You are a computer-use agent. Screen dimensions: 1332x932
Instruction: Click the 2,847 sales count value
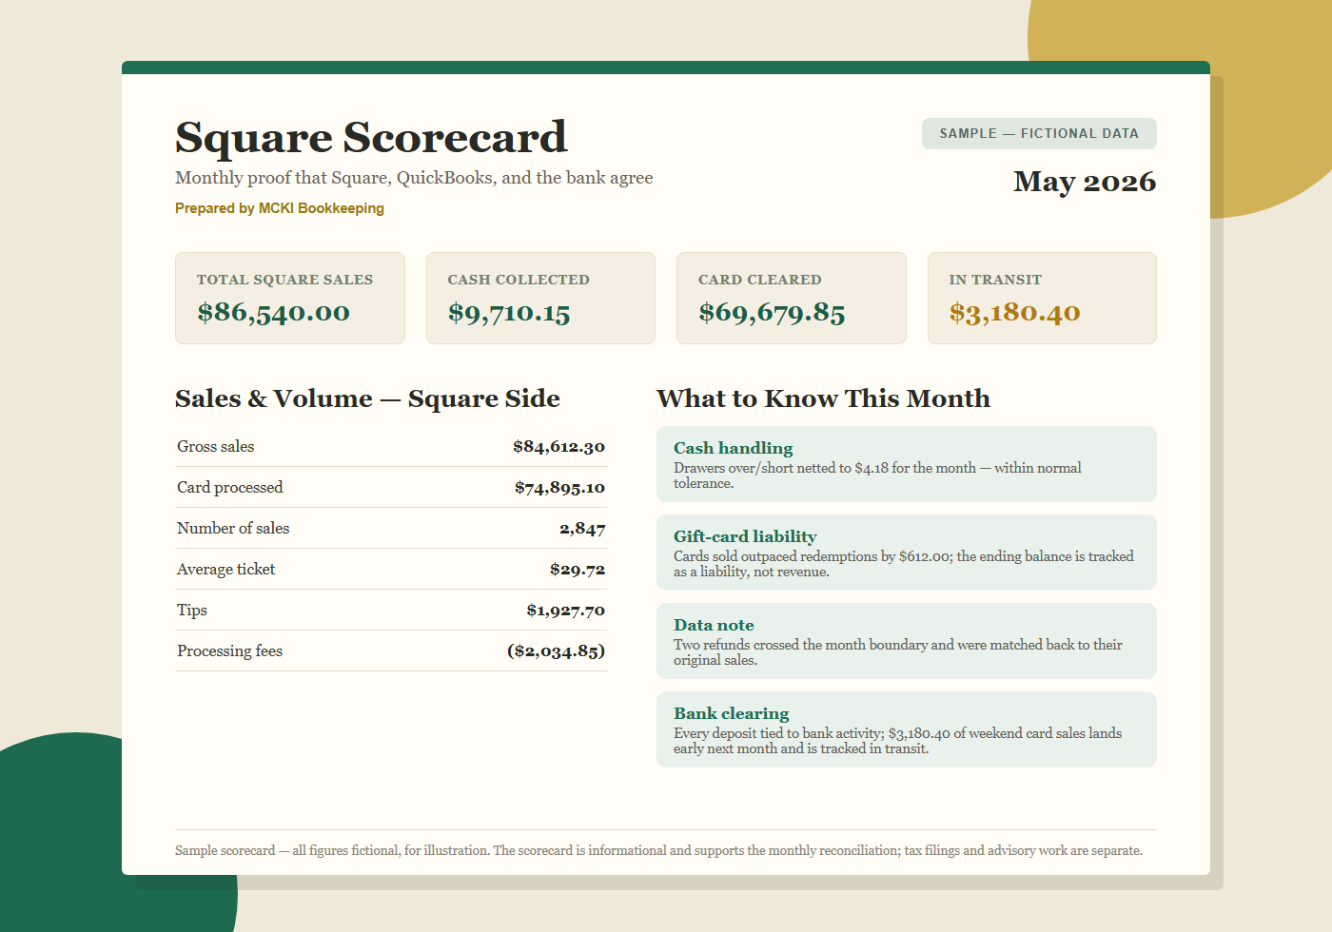tap(582, 528)
